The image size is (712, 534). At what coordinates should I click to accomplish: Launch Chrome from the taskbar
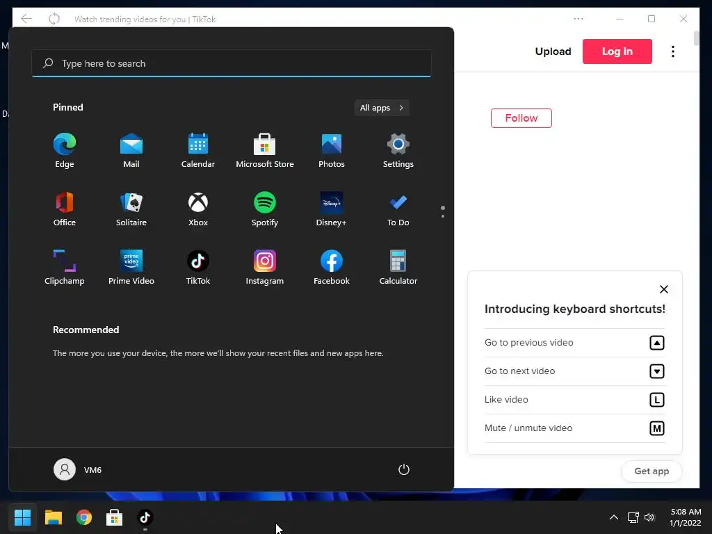84,517
